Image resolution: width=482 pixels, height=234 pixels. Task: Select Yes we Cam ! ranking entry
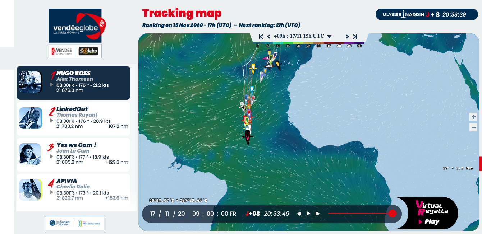point(73,154)
